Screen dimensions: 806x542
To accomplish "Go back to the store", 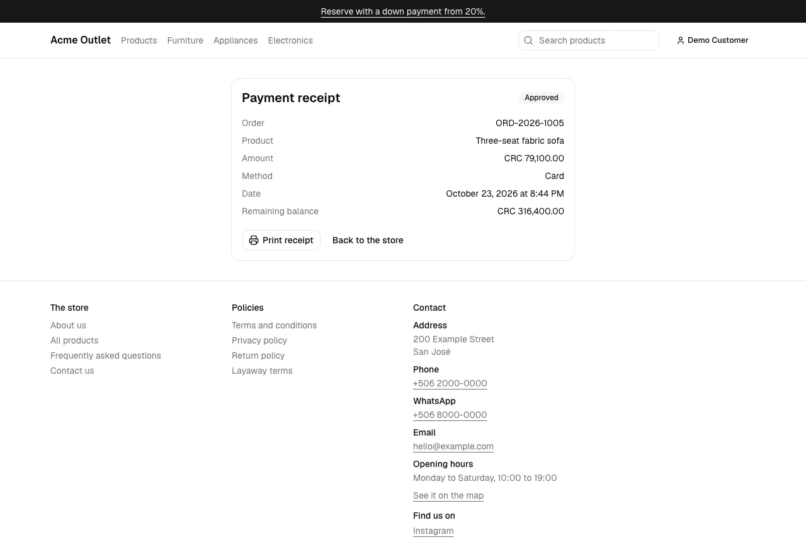I will (x=368, y=240).
